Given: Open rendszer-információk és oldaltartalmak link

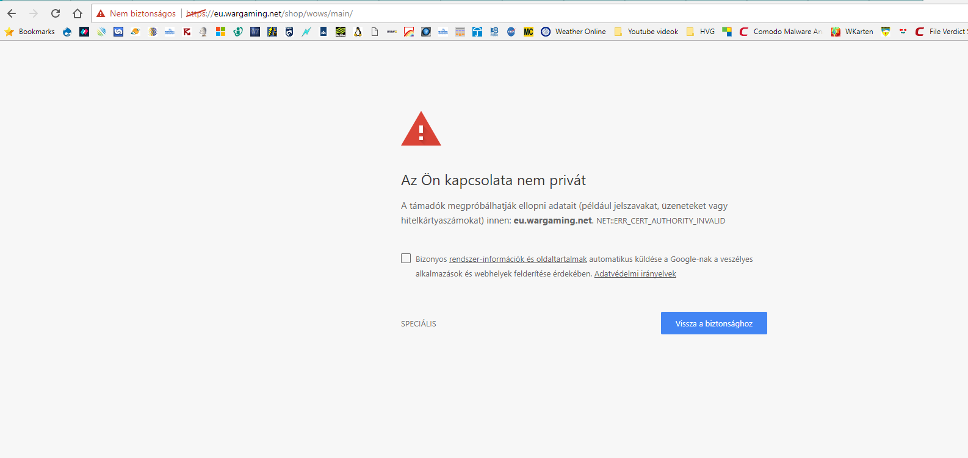Looking at the screenshot, I should pos(518,259).
